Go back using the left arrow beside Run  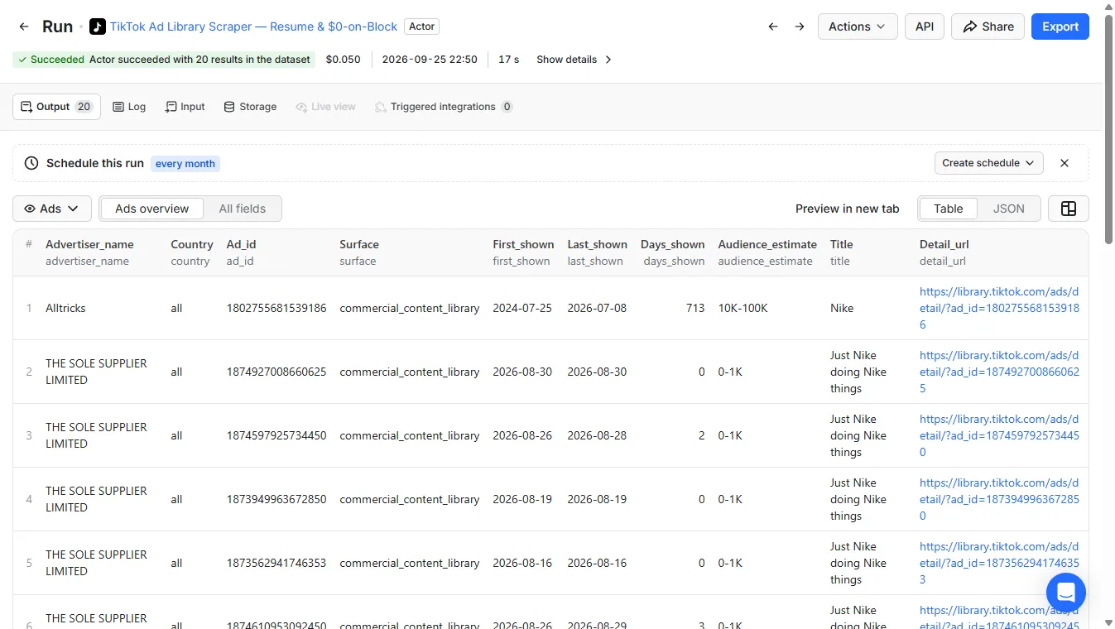click(x=24, y=26)
